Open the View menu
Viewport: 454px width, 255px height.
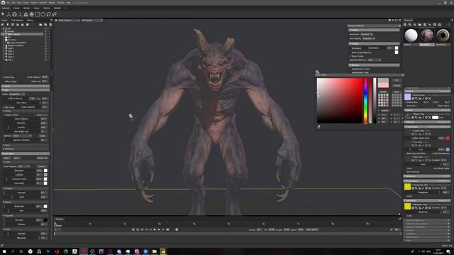[x=19, y=3]
